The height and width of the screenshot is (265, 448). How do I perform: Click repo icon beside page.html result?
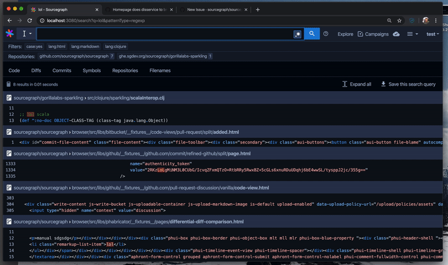pyautogui.click(x=9, y=153)
